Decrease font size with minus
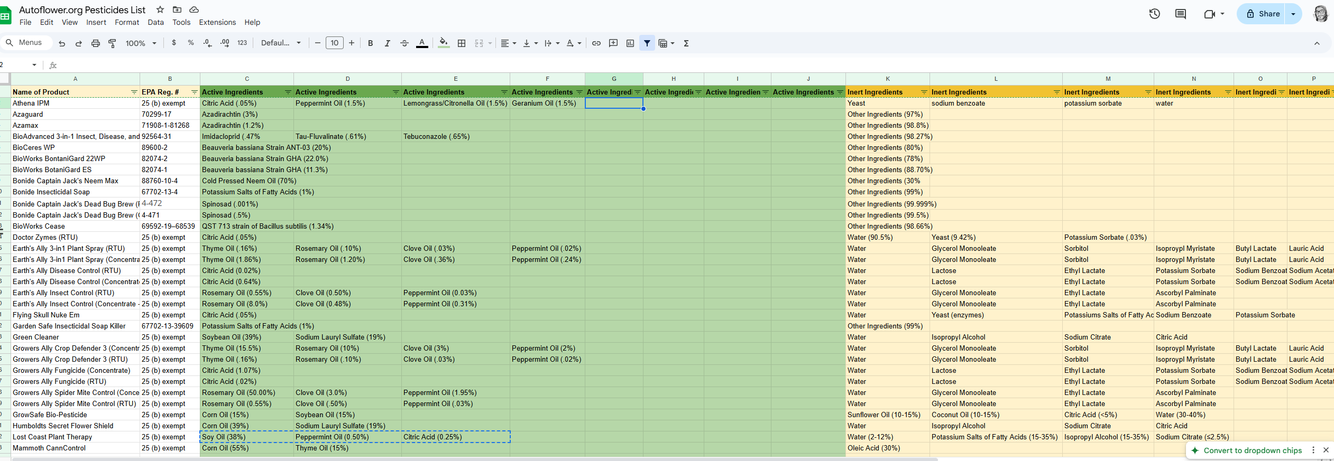 point(318,43)
